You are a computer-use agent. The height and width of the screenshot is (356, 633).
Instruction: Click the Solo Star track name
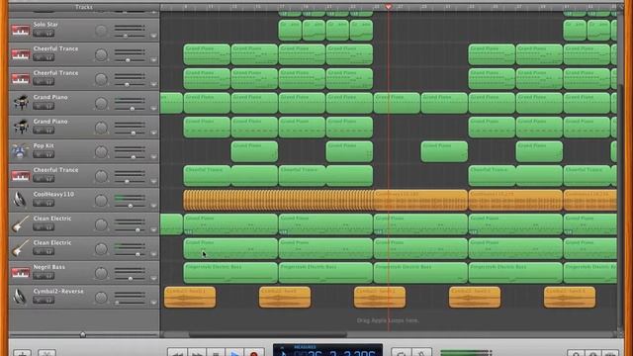tap(45, 25)
